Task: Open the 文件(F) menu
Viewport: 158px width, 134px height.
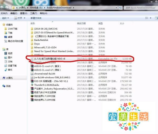Action: (x=4, y=13)
